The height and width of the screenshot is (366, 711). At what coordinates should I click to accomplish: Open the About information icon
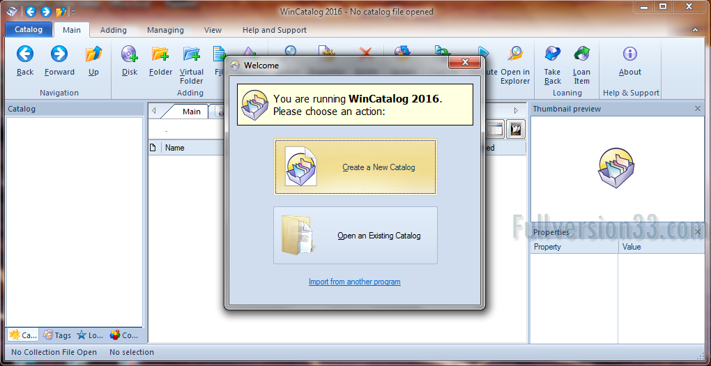coord(630,54)
